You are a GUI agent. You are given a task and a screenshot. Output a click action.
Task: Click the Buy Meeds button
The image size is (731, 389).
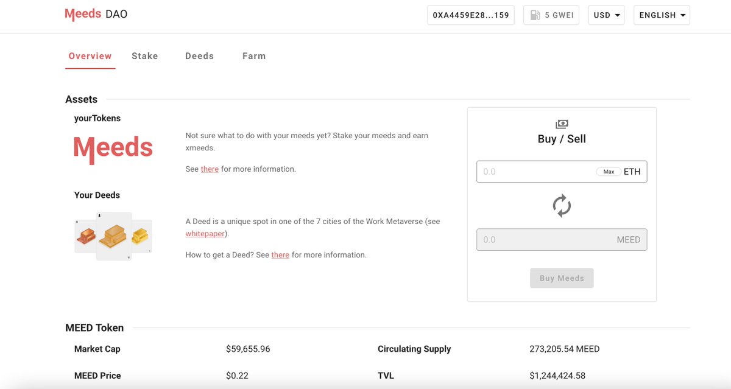click(562, 278)
